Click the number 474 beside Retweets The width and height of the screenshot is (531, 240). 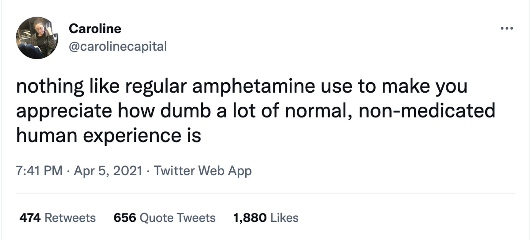[x=30, y=218]
